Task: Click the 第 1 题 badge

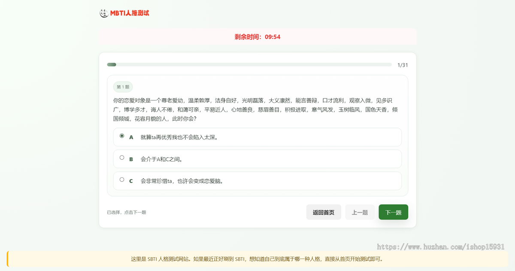Action: (123, 87)
